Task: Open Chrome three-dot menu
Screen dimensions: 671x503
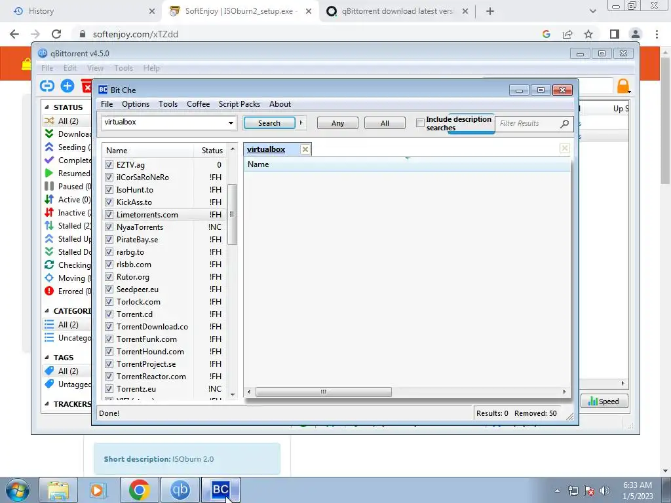Action: [657, 34]
